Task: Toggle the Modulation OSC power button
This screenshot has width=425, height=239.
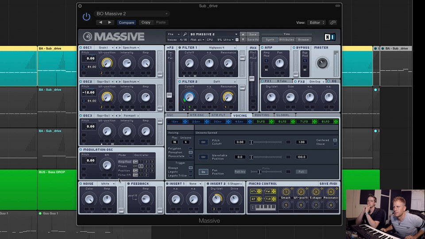Action: 81,150
